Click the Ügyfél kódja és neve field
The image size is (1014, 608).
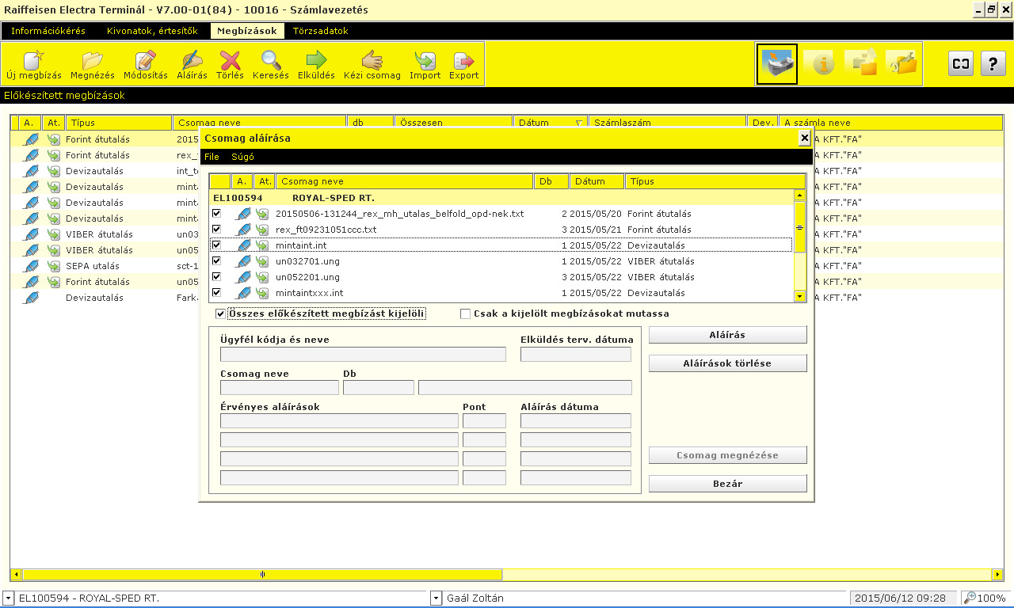click(363, 354)
